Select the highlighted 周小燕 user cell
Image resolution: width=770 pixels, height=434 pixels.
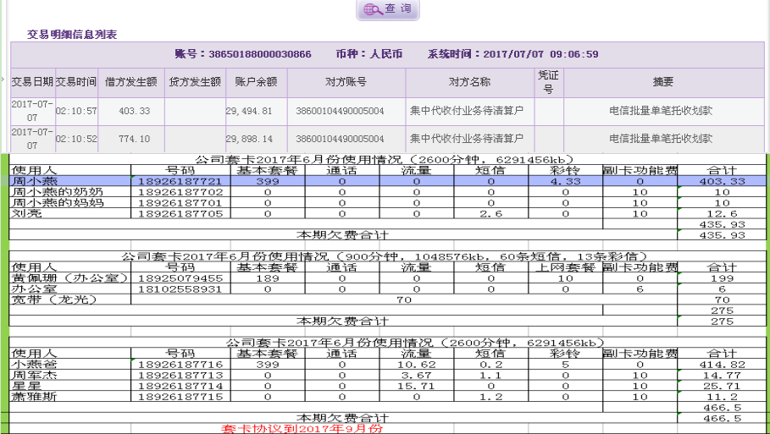click(70, 181)
